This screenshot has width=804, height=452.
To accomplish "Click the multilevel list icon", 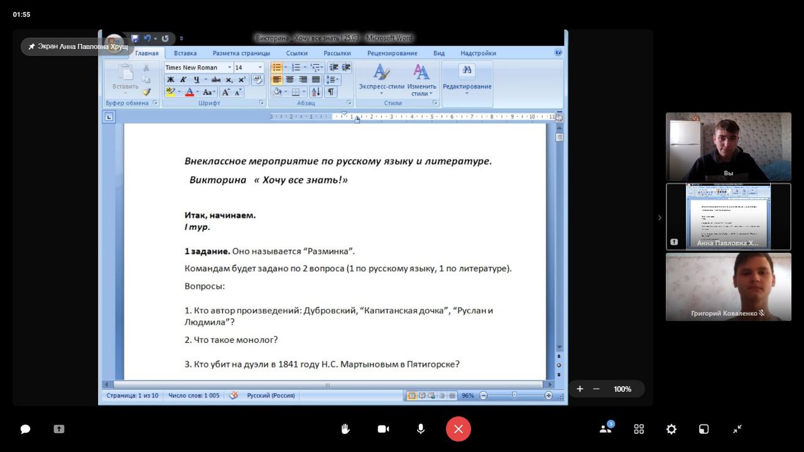I will click(x=315, y=67).
